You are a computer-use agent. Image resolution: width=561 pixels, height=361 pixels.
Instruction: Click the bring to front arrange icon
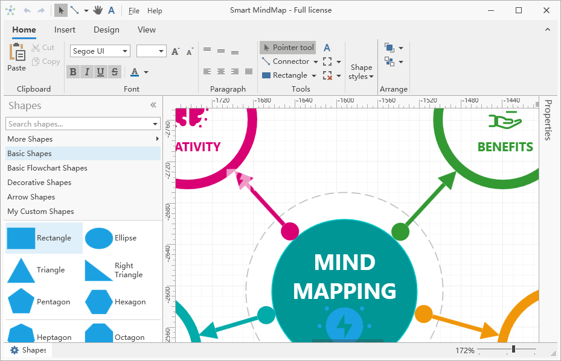(x=389, y=48)
